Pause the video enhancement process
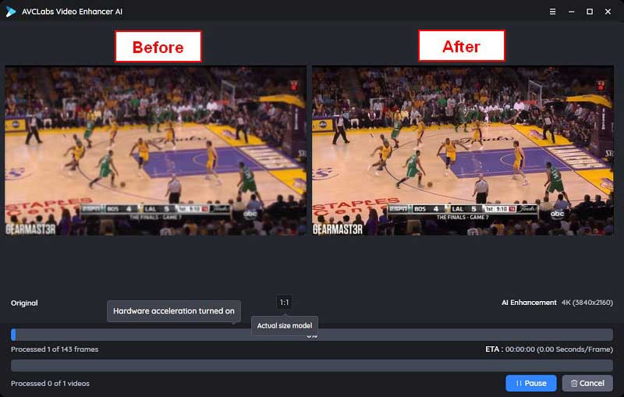624x397 pixels. click(530, 383)
